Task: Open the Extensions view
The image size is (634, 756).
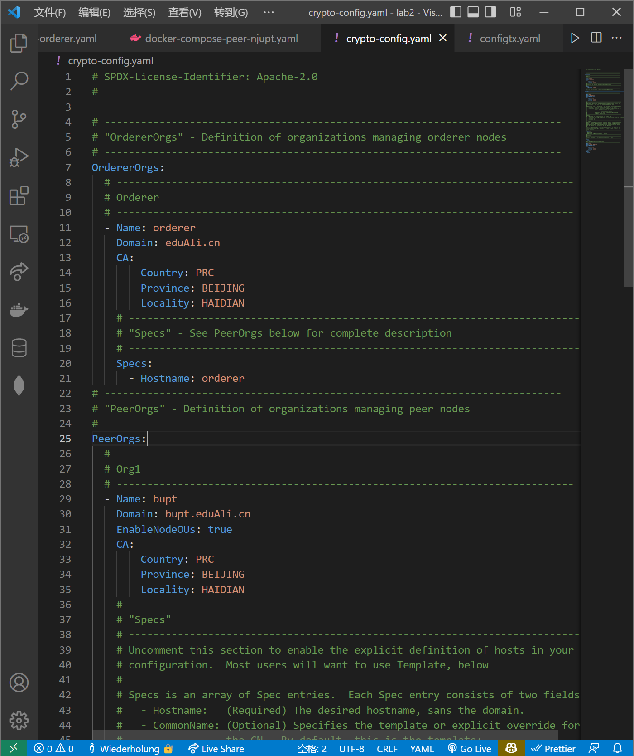Action: tap(19, 196)
